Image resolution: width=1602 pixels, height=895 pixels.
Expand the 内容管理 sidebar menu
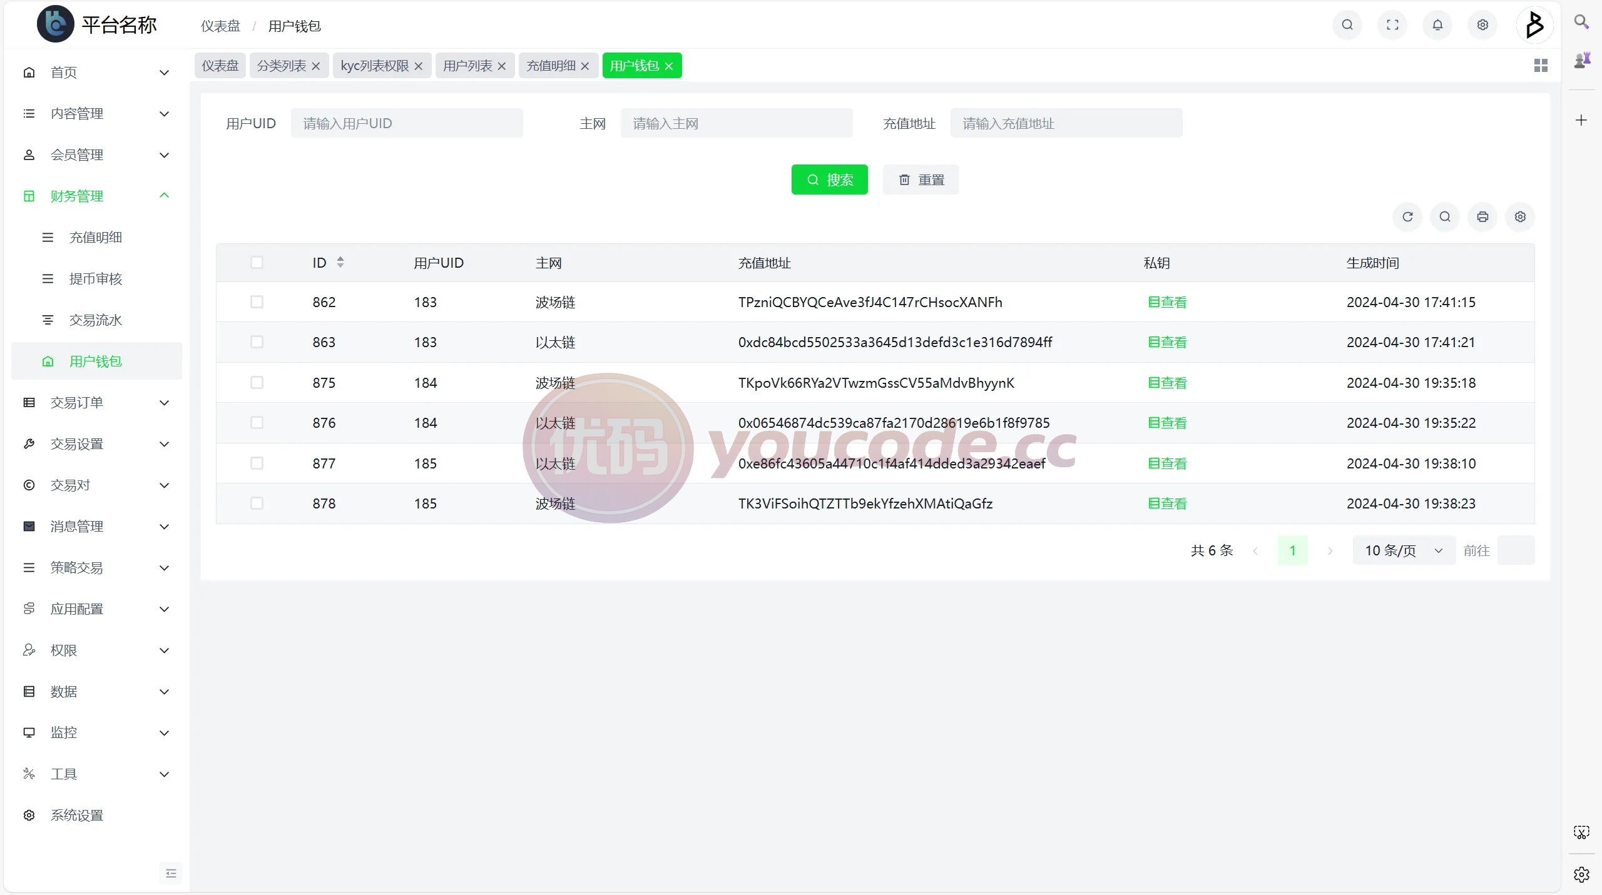pos(96,114)
